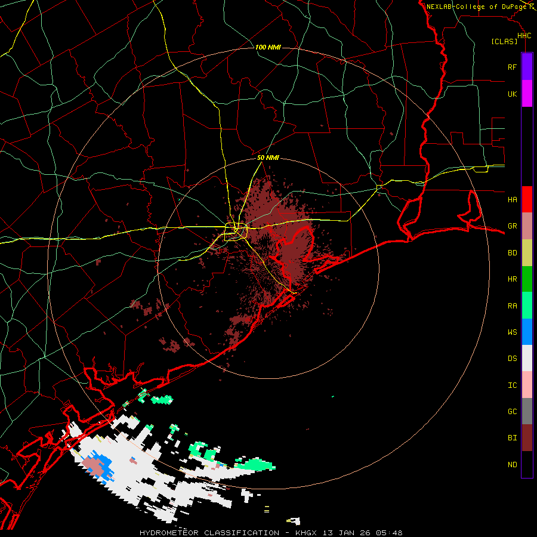Image resolution: width=537 pixels, height=537 pixels.
Task: Pick the RA light green legend swatch
Action: tap(527, 305)
